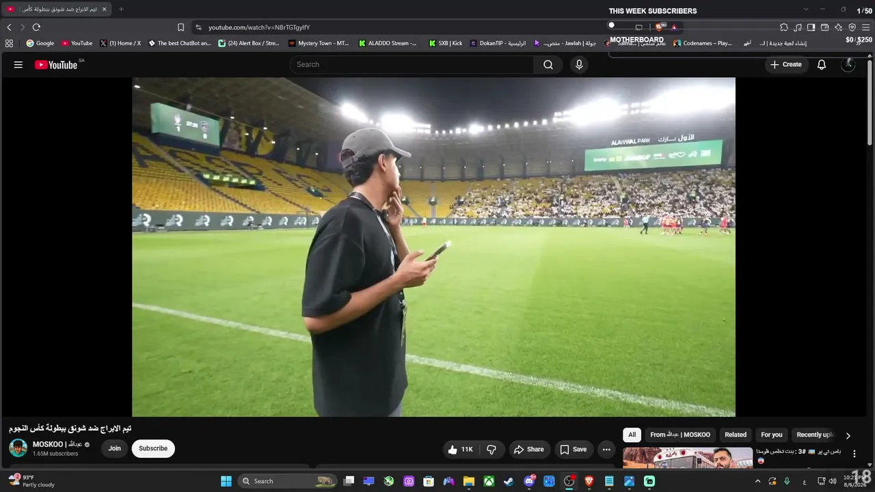
Task: Open the YouTube account avatar menu
Action: point(848,65)
